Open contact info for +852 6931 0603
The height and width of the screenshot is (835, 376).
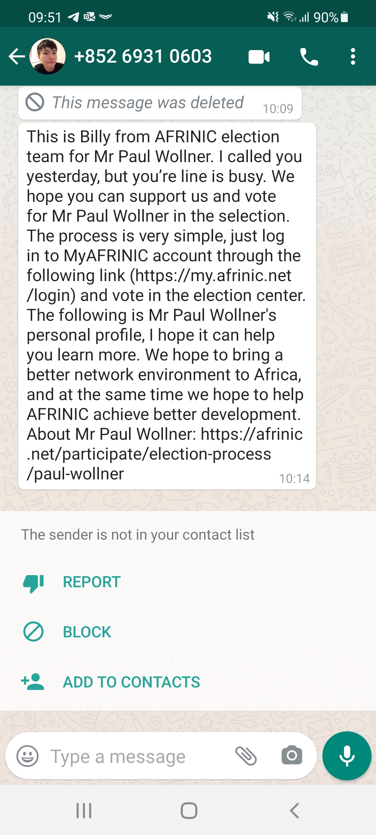[143, 56]
